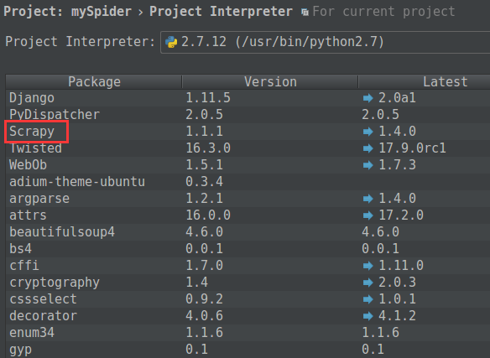Click the Python logo icon in interpreter field
Image resolution: width=490 pixels, height=358 pixels.
tap(170, 42)
